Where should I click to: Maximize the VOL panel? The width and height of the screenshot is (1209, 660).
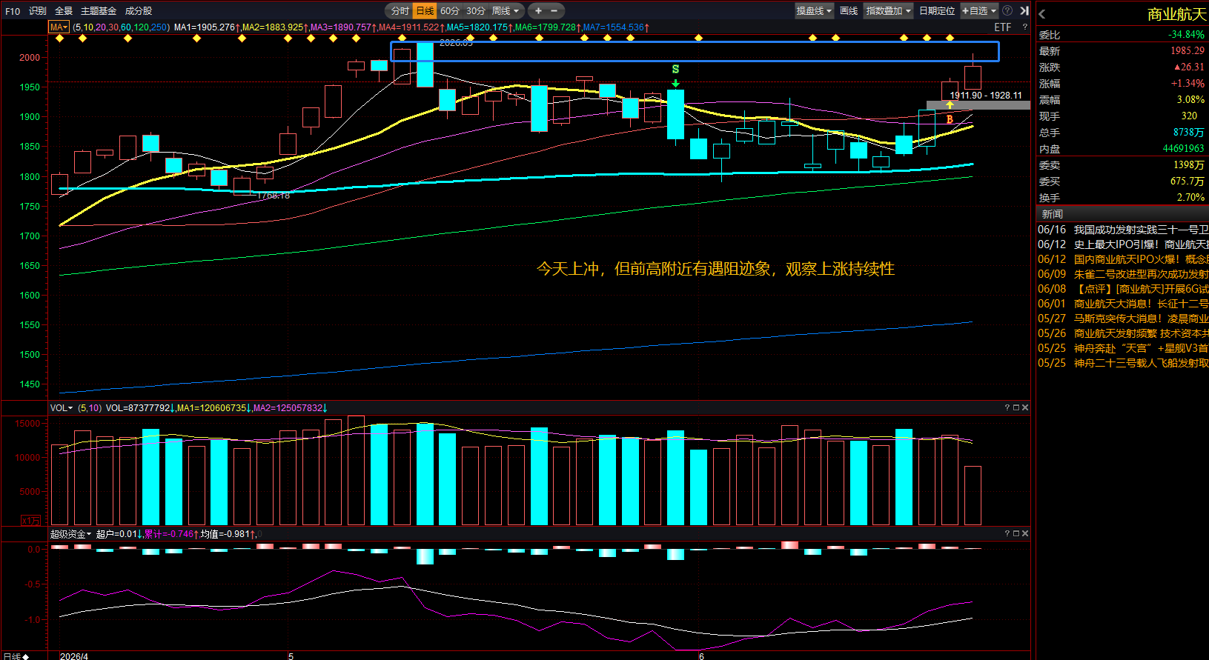(x=1016, y=408)
